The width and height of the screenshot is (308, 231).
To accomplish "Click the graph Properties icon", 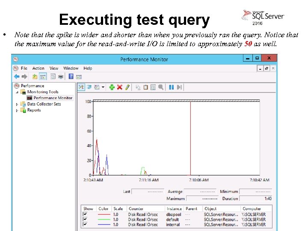I will pyautogui.click(x=153, y=87).
